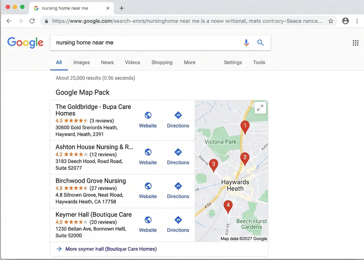Click the directions arrow icon for The Goldbridge
364x260 pixels.
click(x=178, y=115)
